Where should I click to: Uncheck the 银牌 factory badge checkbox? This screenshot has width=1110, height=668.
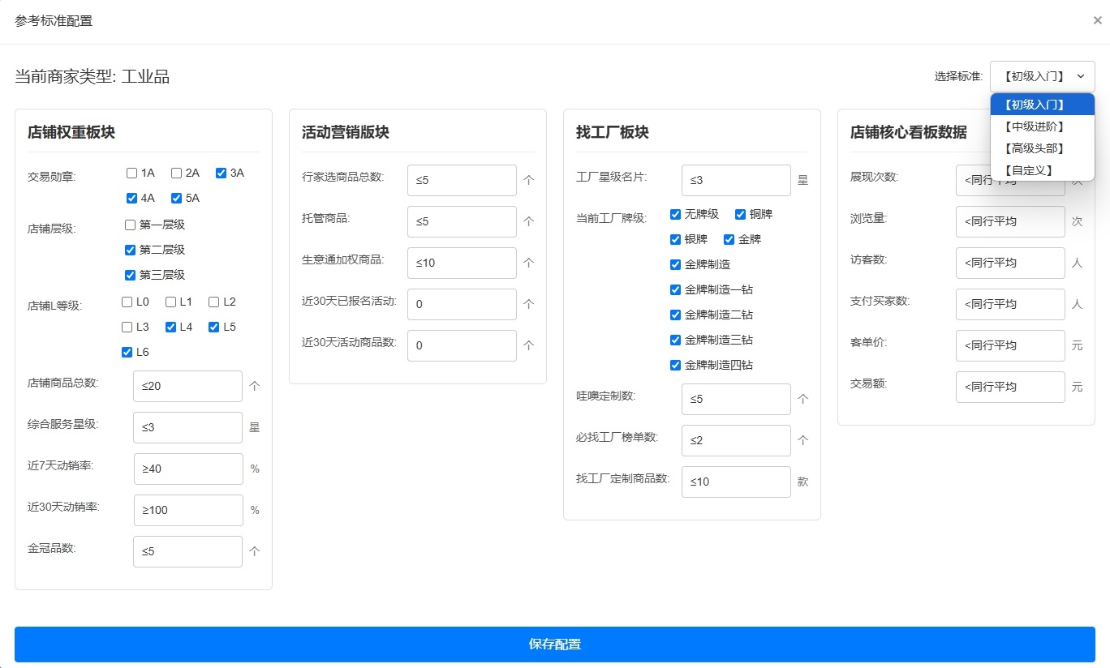675,239
